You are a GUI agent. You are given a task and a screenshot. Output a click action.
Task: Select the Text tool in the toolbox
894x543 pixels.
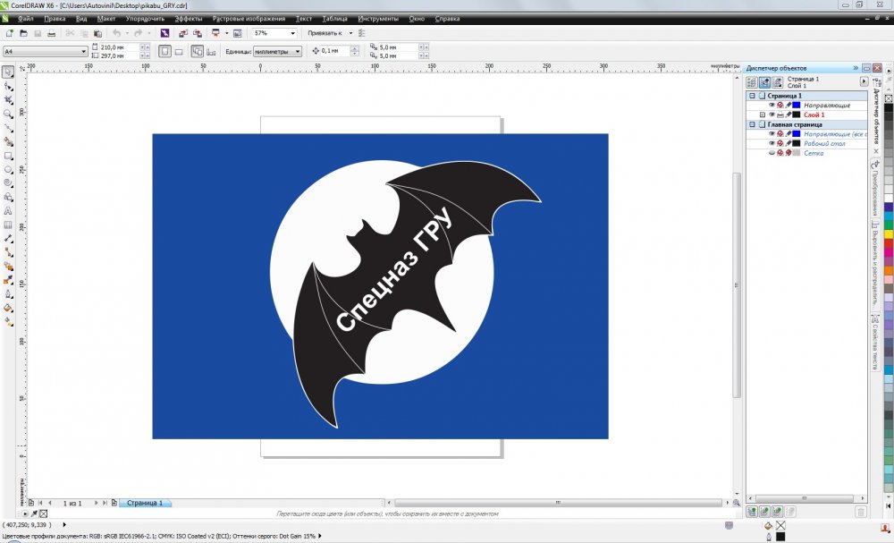pyautogui.click(x=8, y=210)
